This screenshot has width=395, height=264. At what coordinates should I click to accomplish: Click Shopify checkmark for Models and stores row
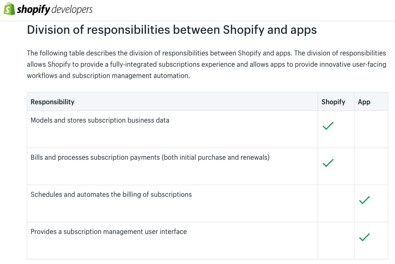tap(328, 126)
